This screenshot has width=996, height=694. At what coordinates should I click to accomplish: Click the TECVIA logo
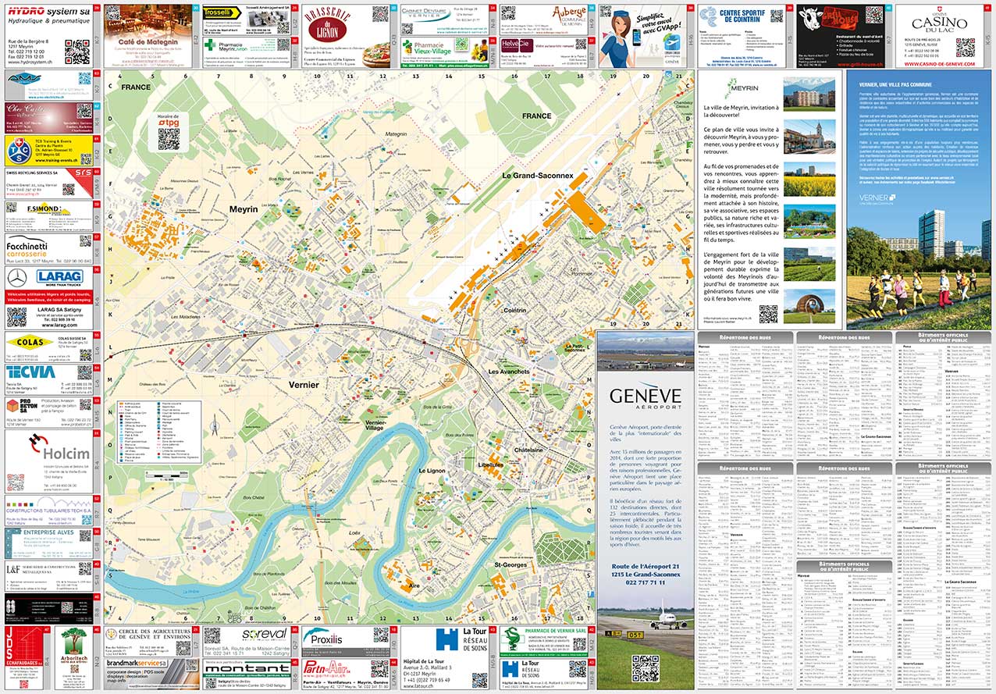pyautogui.click(x=31, y=372)
